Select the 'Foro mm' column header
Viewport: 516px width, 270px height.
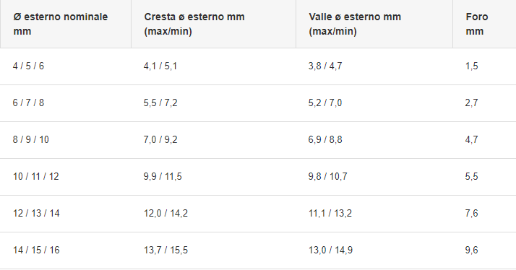477,24
